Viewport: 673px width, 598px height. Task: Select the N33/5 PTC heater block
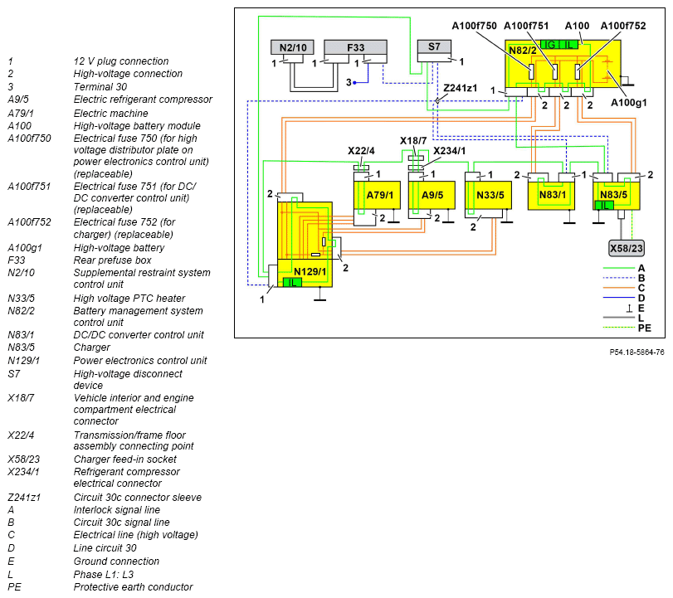pos(489,195)
